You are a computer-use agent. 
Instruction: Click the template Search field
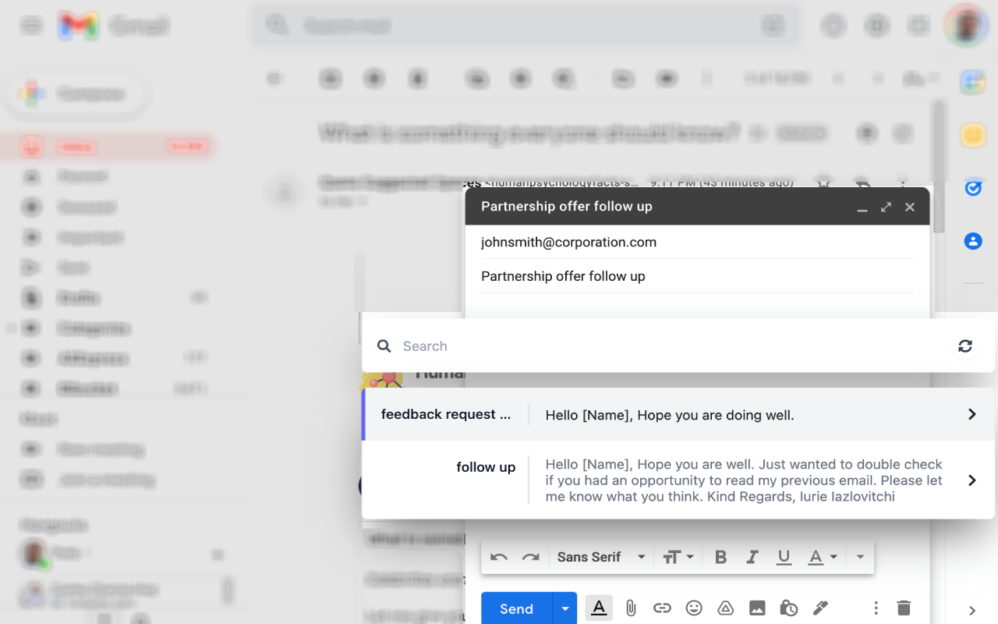671,346
